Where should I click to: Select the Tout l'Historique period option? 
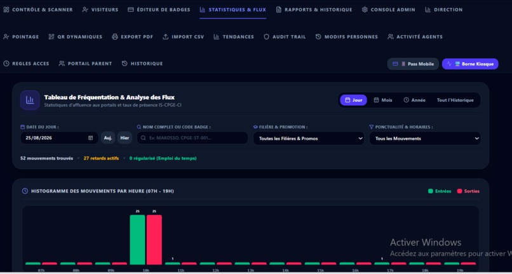pyautogui.click(x=455, y=100)
